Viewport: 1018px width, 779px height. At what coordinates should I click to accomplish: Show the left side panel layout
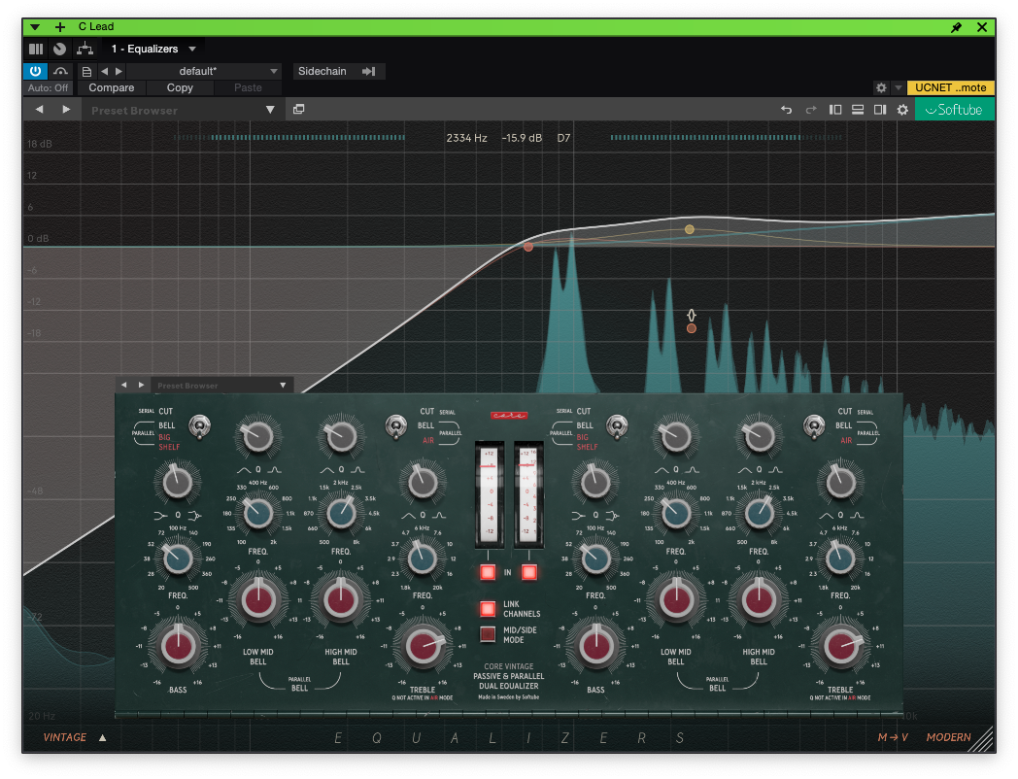coord(835,110)
